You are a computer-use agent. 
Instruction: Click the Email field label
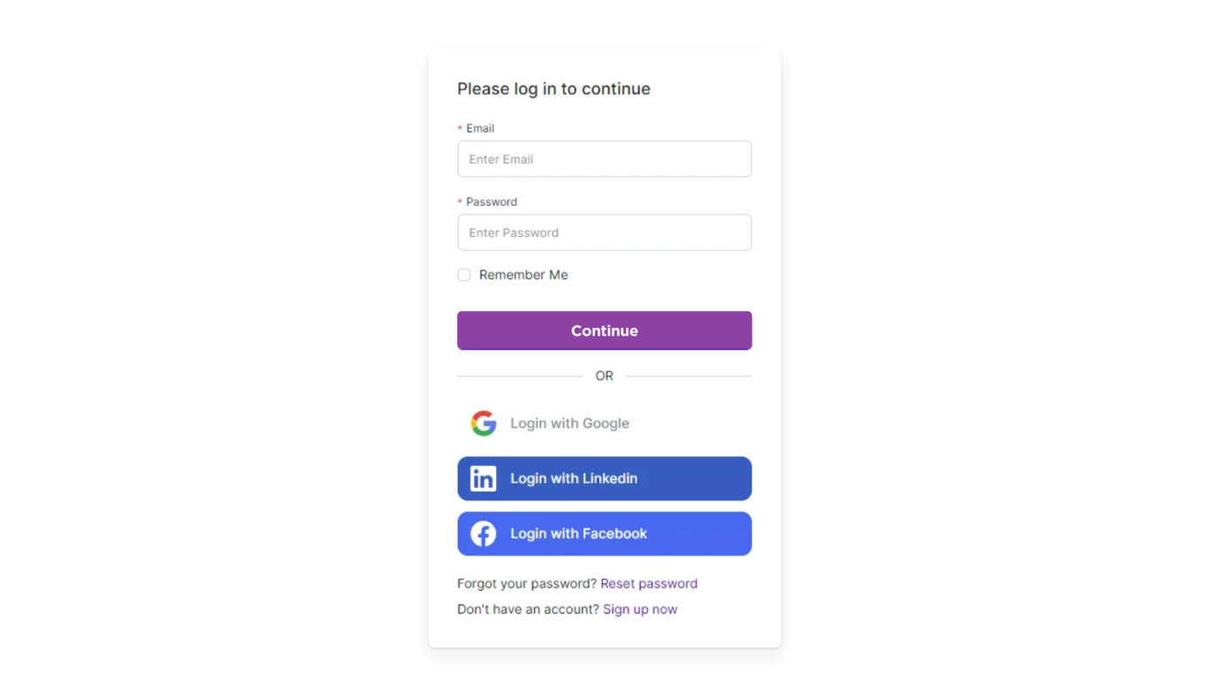point(480,128)
